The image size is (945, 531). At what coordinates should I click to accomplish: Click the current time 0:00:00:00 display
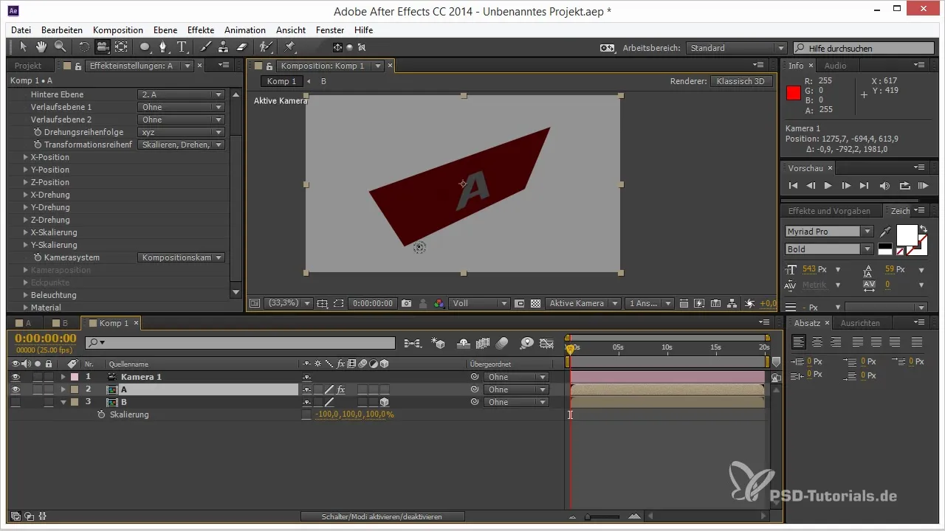[x=46, y=339]
